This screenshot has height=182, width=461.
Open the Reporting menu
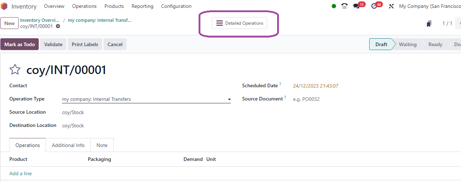(x=142, y=6)
